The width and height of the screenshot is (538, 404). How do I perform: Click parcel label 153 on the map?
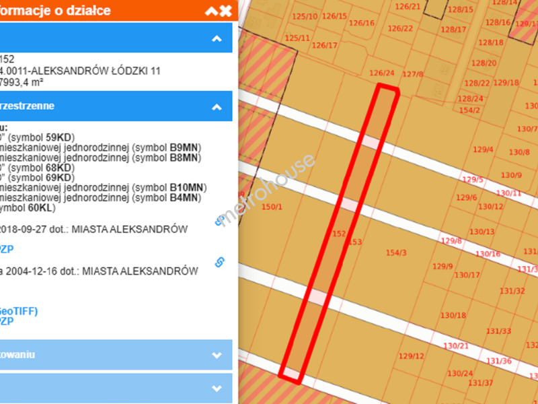point(355,242)
